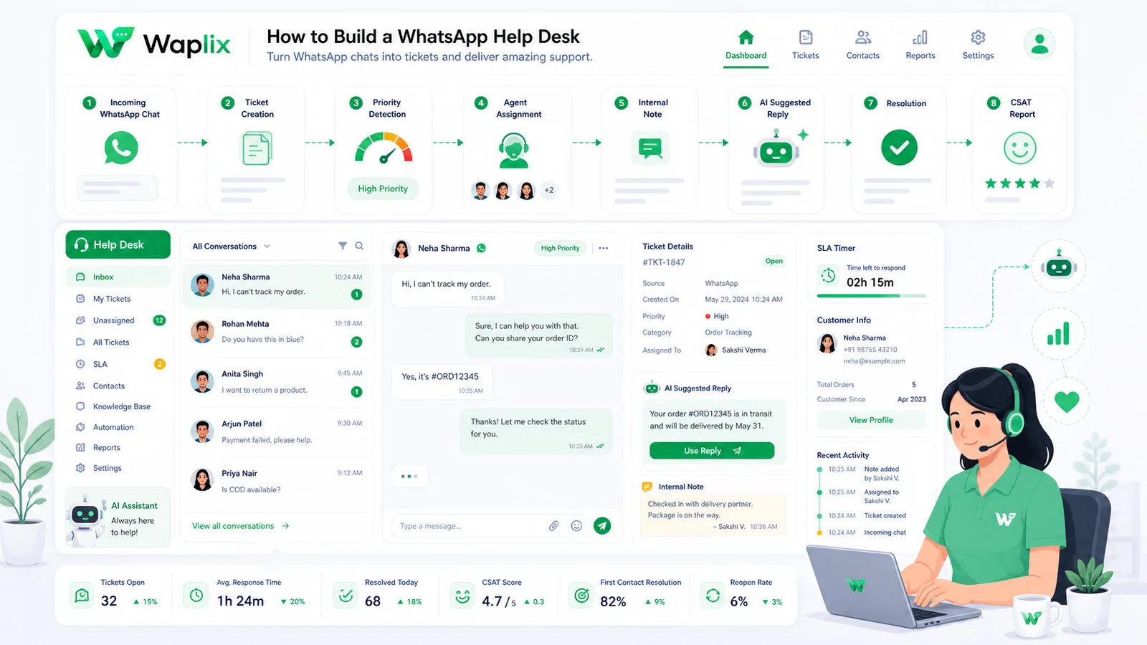
Task: Click the View Profile button
Action: coord(871,420)
